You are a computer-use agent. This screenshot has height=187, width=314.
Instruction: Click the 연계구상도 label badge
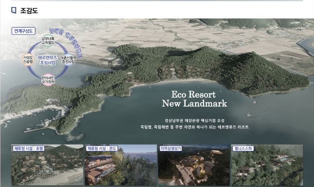[24, 30]
